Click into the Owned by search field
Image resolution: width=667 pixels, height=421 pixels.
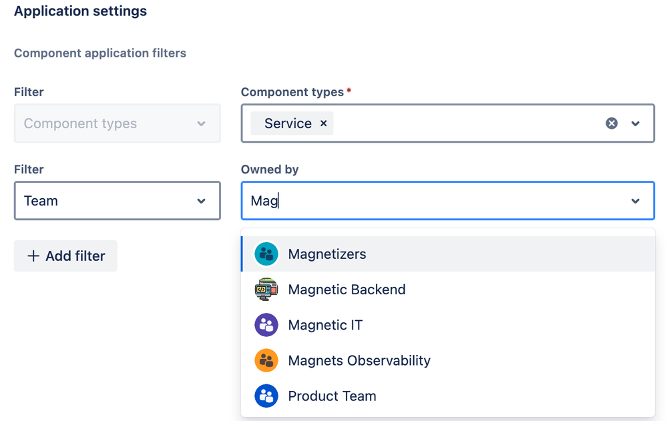click(x=434, y=201)
